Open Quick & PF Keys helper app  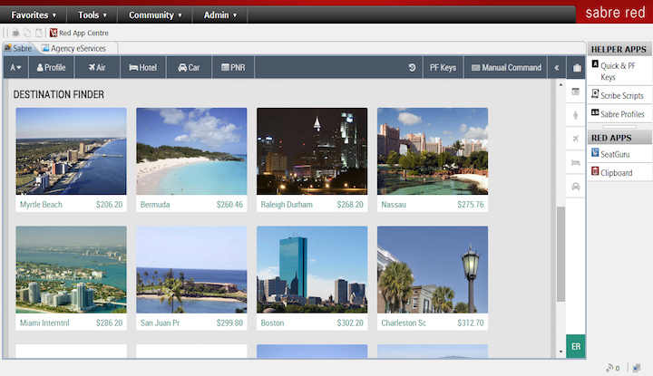[619, 72]
